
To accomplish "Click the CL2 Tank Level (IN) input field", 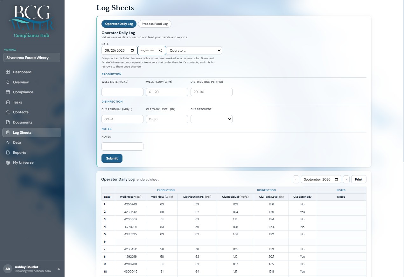I will (x=167, y=119).
